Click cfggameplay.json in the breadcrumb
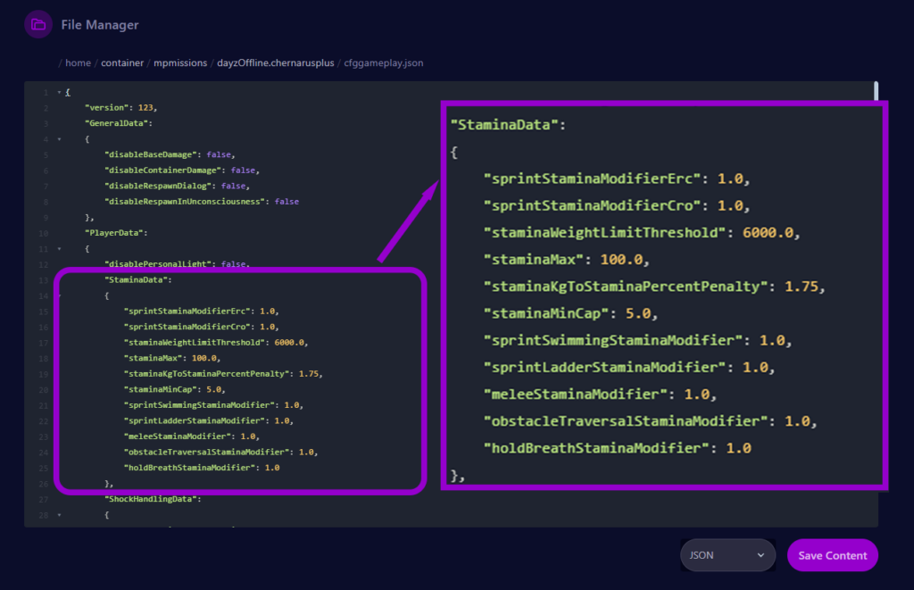This screenshot has height=590, width=914. click(386, 63)
